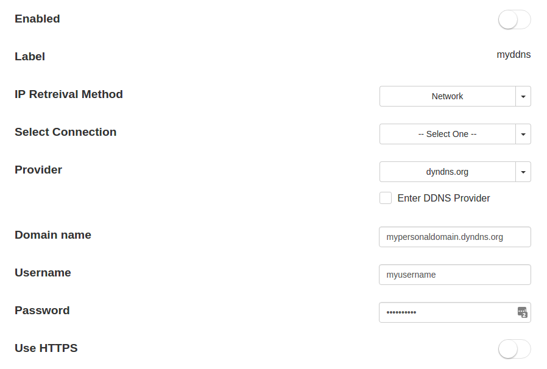Click the 'Select Connection' field label
The height and width of the screenshot is (369, 547).
[x=65, y=132]
